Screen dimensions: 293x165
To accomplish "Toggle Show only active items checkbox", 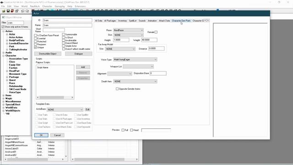I will [x=3, y=27].
